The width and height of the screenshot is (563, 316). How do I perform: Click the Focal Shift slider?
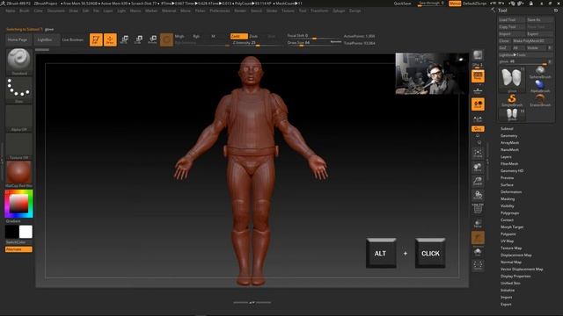313,36
